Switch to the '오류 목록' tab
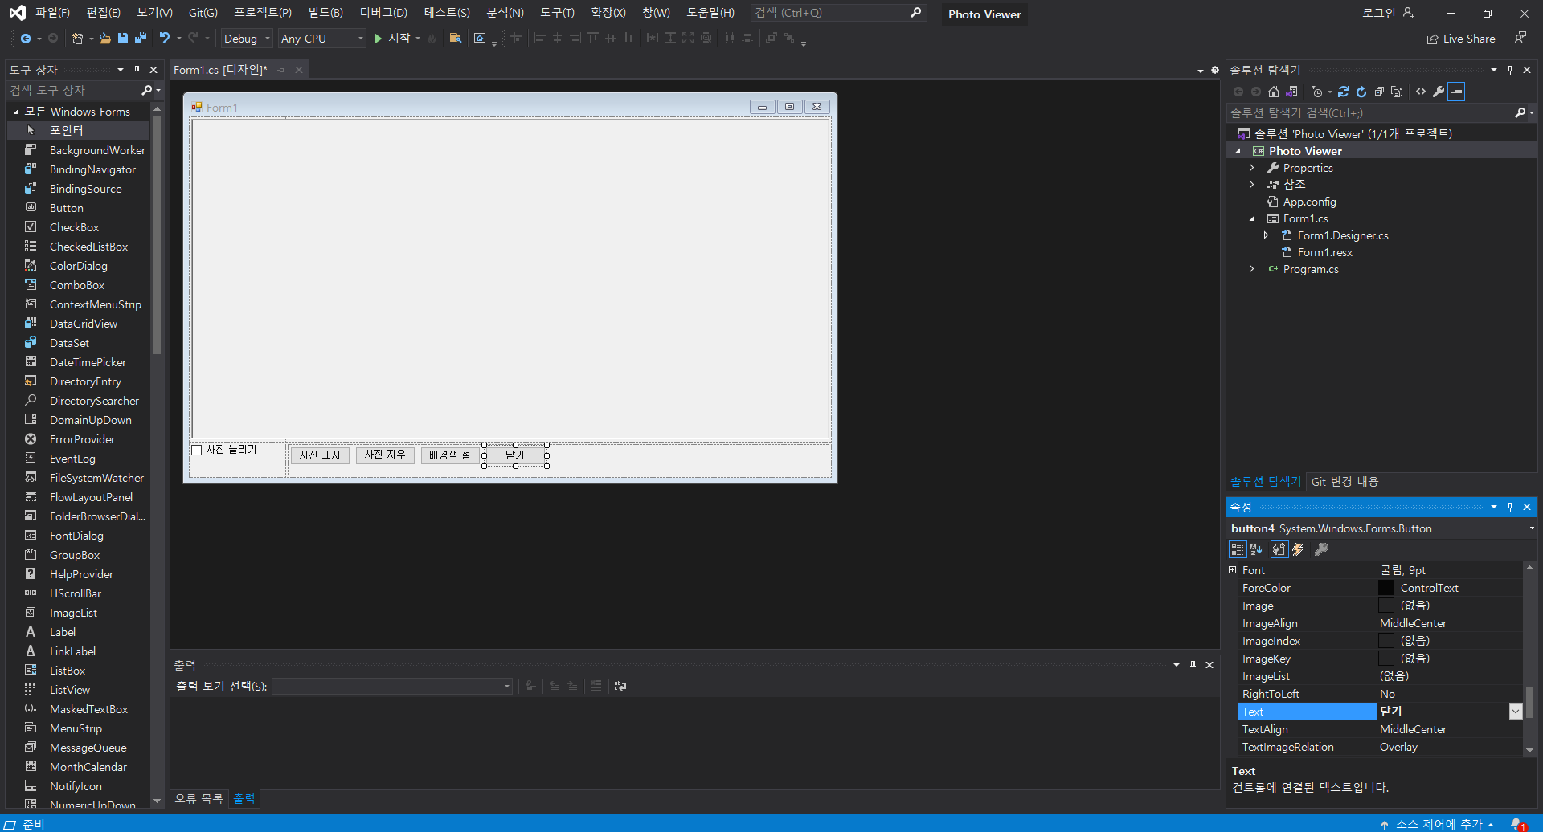This screenshot has width=1543, height=832. point(199,798)
